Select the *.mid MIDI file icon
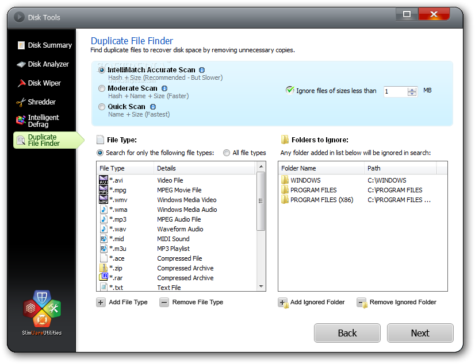 pos(104,238)
